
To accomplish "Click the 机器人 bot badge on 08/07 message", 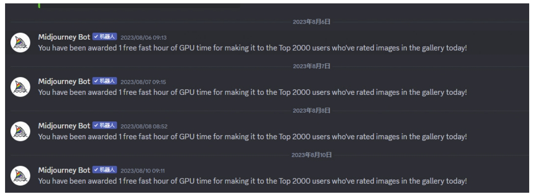I will (104, 81).
